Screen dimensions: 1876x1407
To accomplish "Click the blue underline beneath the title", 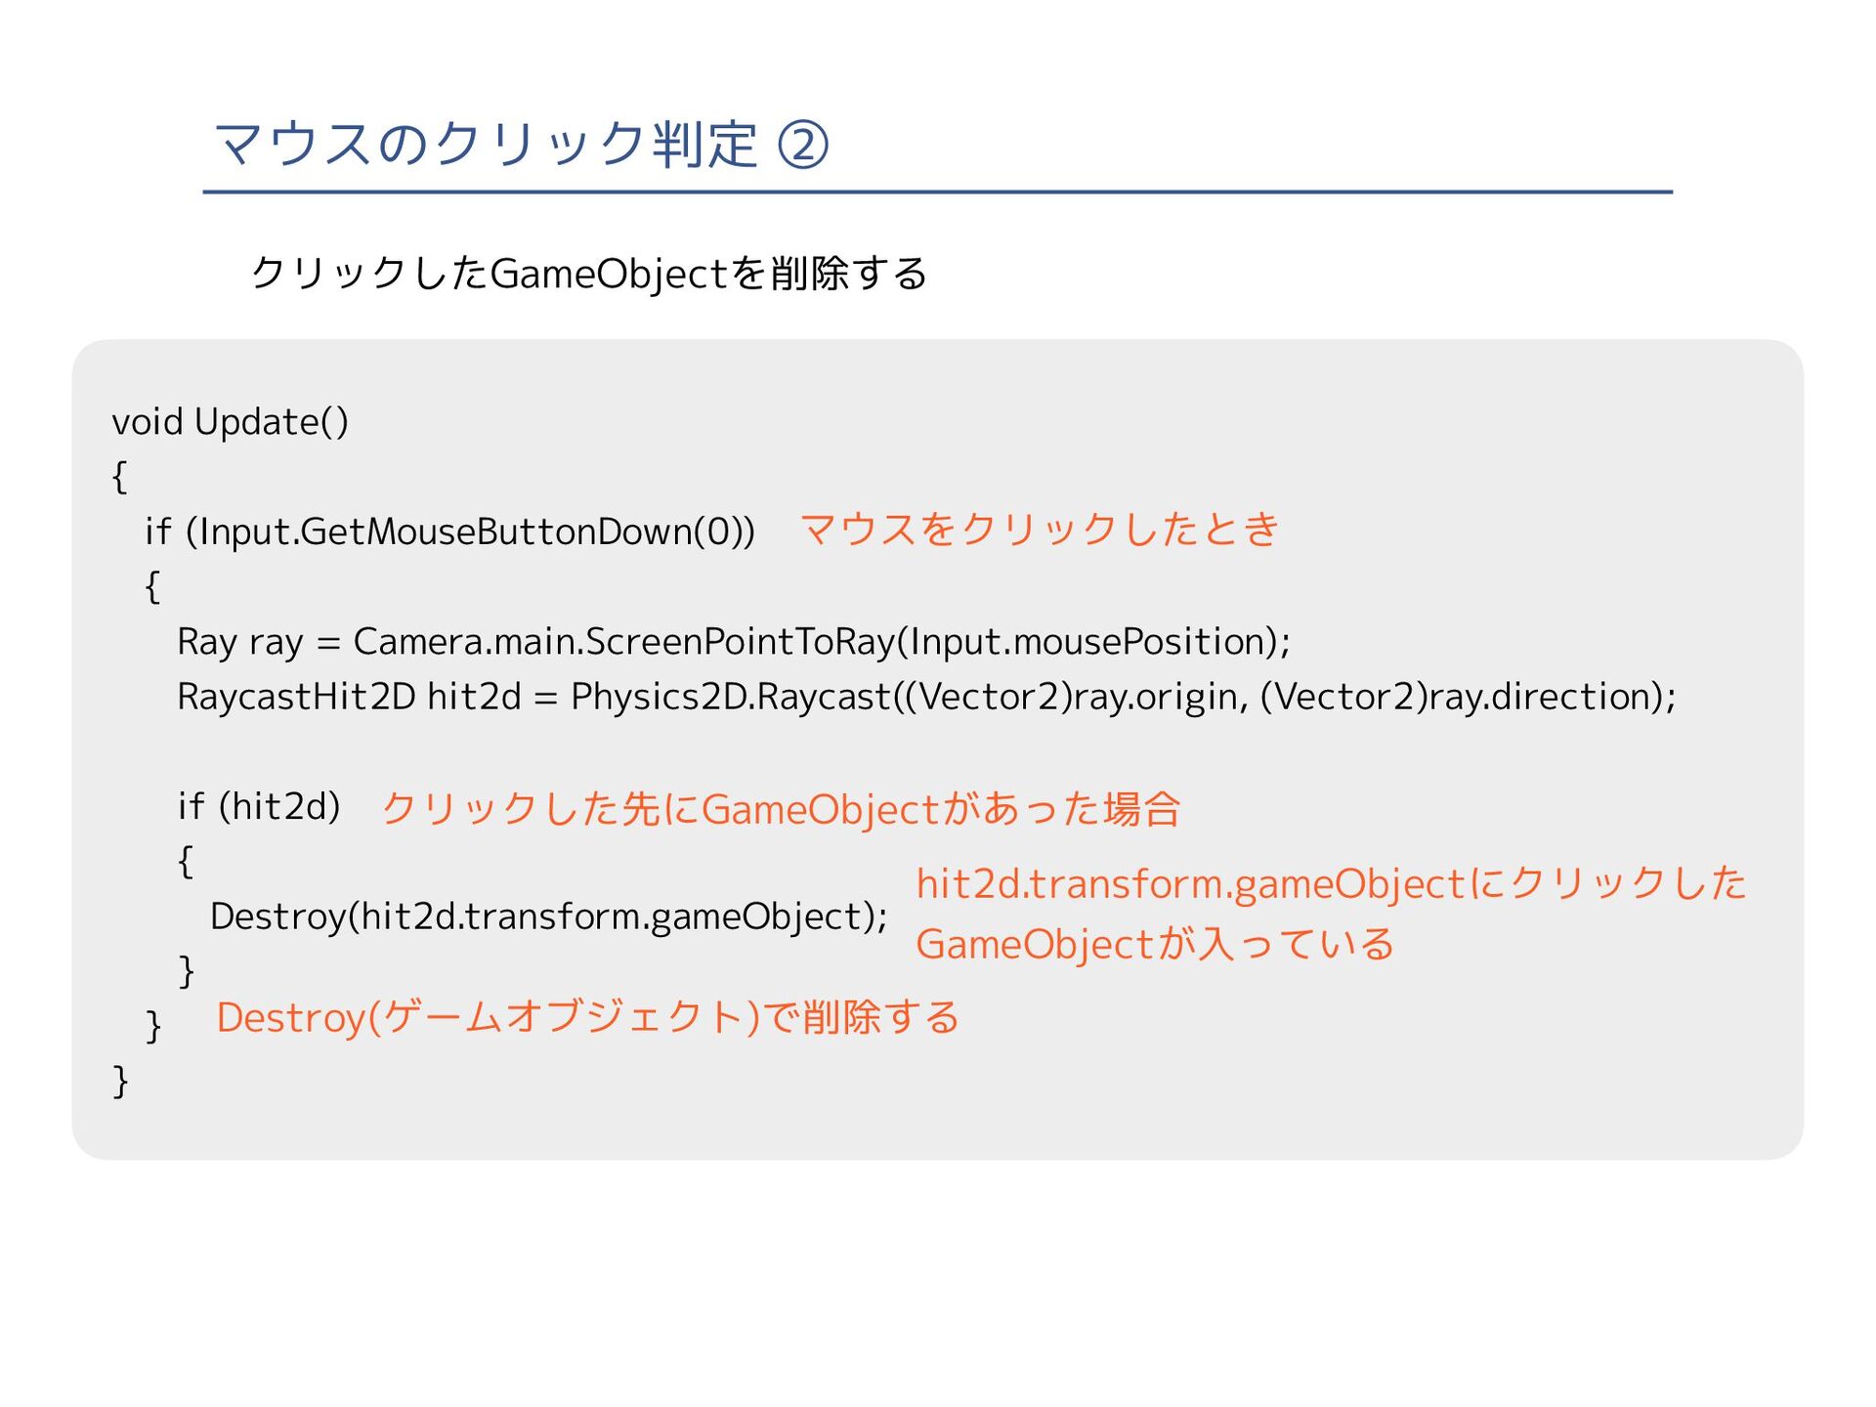I will (937, 192).
